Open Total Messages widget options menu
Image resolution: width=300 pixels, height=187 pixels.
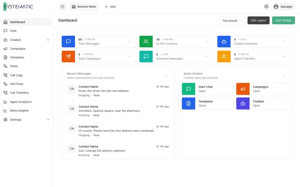point(129,42)
